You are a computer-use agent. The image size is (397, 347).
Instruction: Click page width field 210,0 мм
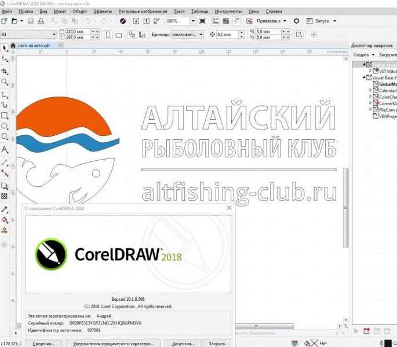(x=78, y=32)
